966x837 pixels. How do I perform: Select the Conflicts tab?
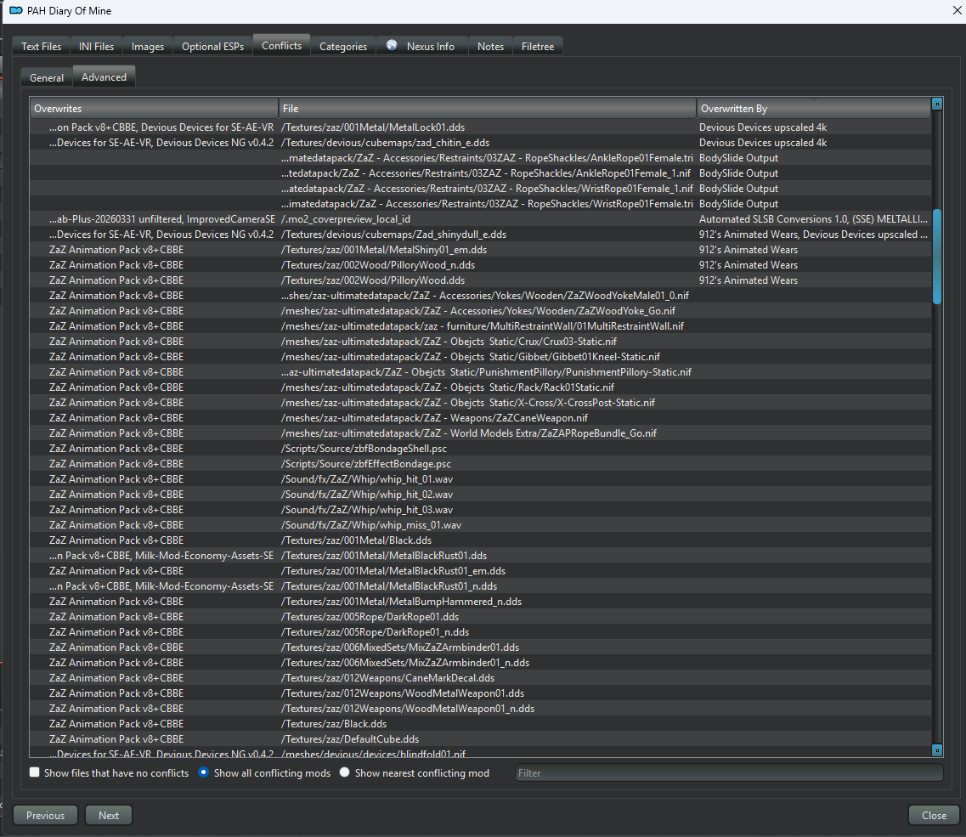281,45
